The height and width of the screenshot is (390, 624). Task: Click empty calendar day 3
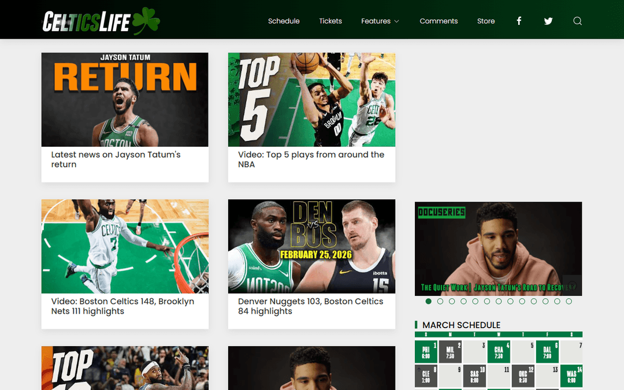(474, 352)
